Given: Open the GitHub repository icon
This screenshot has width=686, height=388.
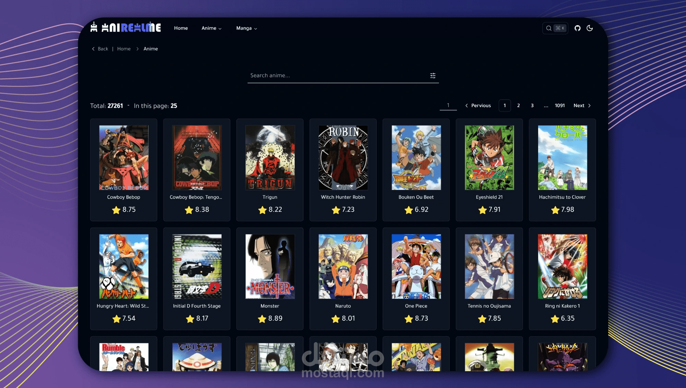Looking at the screenshot, I should click(x=578, y=28).
